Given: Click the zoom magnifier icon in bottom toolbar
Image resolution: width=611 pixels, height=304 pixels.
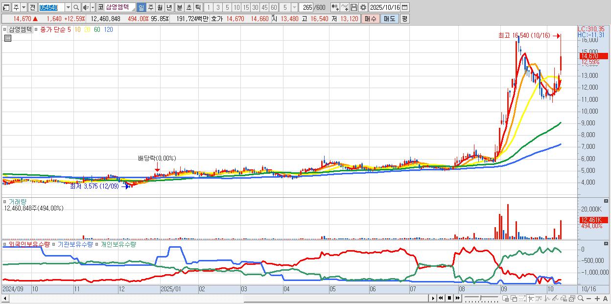Looking at the screenshot, I should point(580,298).
